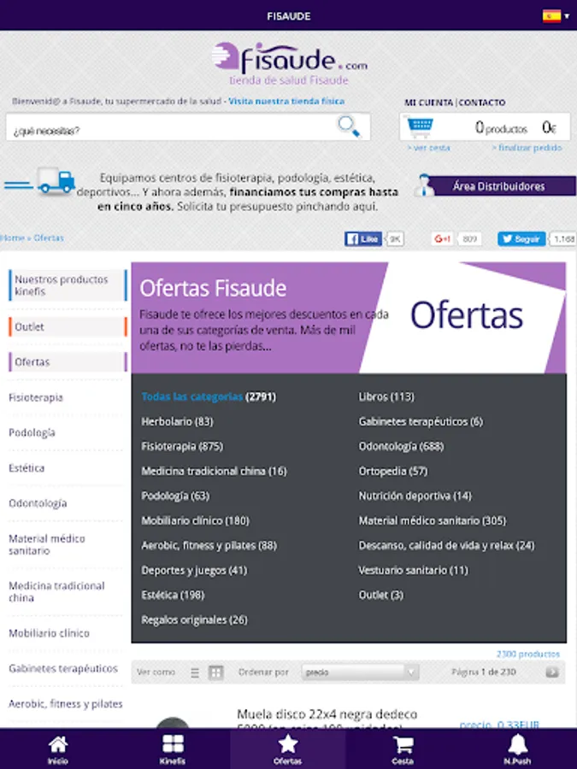The image size is (577, 769).
Task: Open Área Distribuidores button
Action: (x=502, y=186)
